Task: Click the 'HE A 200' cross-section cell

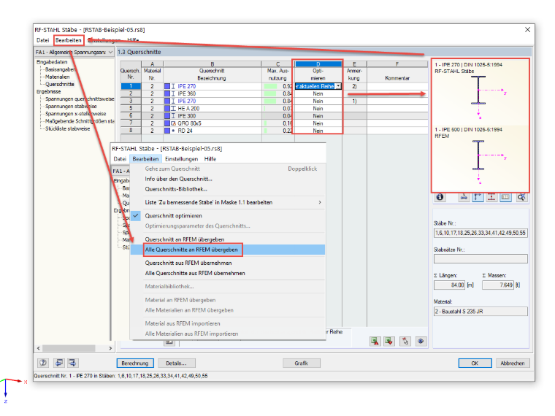Action: click(x=213, y=109)
